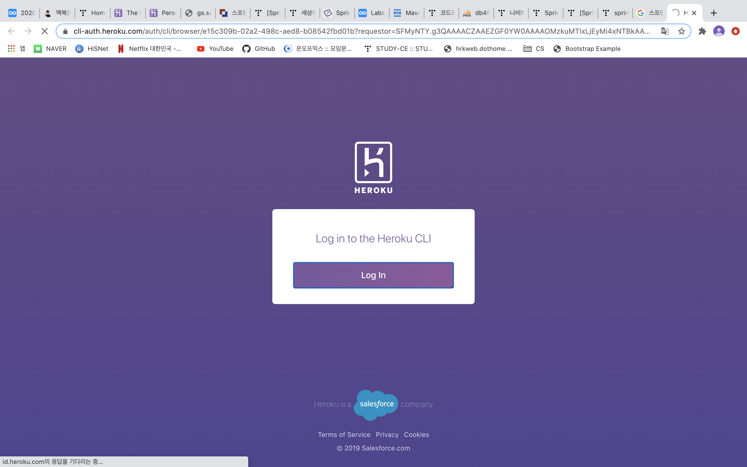Click the stop loading X icon
The height and width of the screenshot is (467, 747).
tap(44, 31)
